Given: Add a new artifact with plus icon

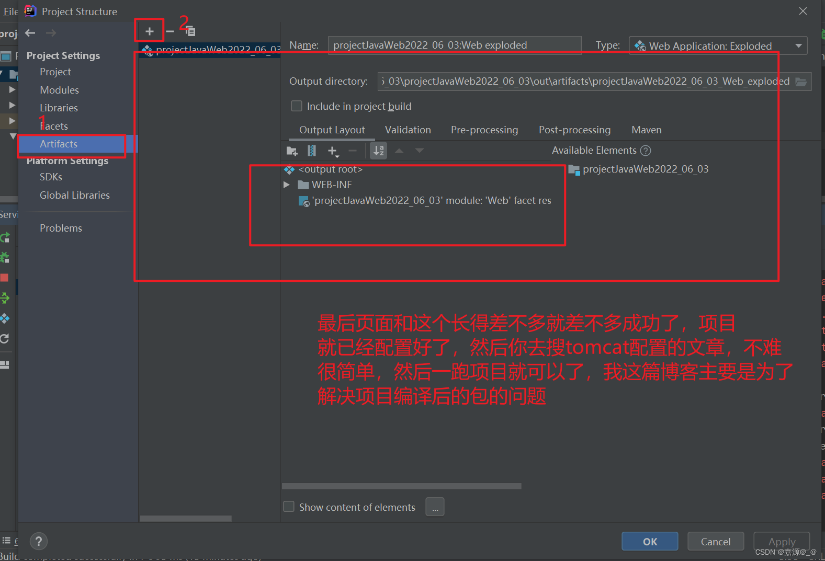Looking at the screenshot, I should (150, 31).
